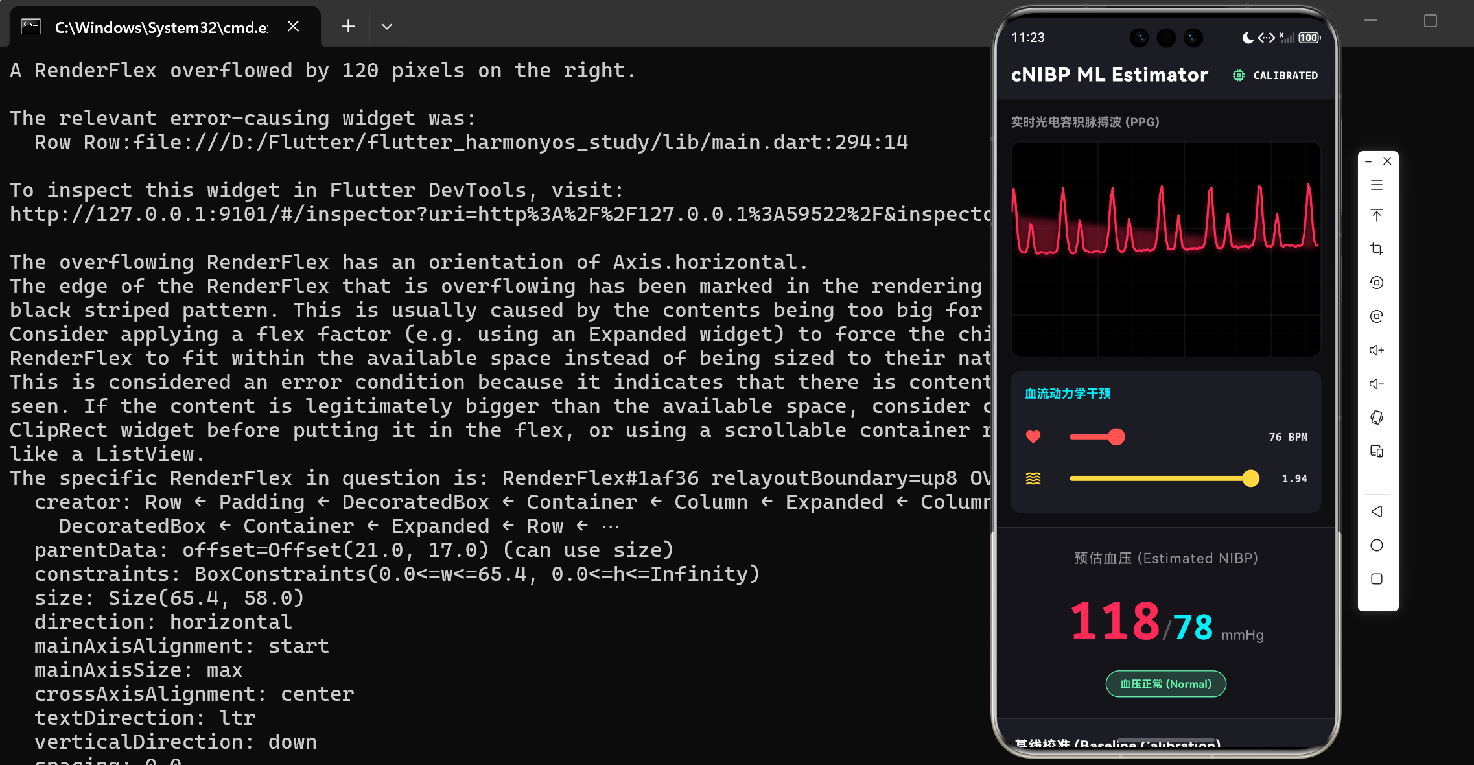The image size is (1474, 765).
Task: Tap the 血压正常 (Normal) badge
Action: (1165, 684)
